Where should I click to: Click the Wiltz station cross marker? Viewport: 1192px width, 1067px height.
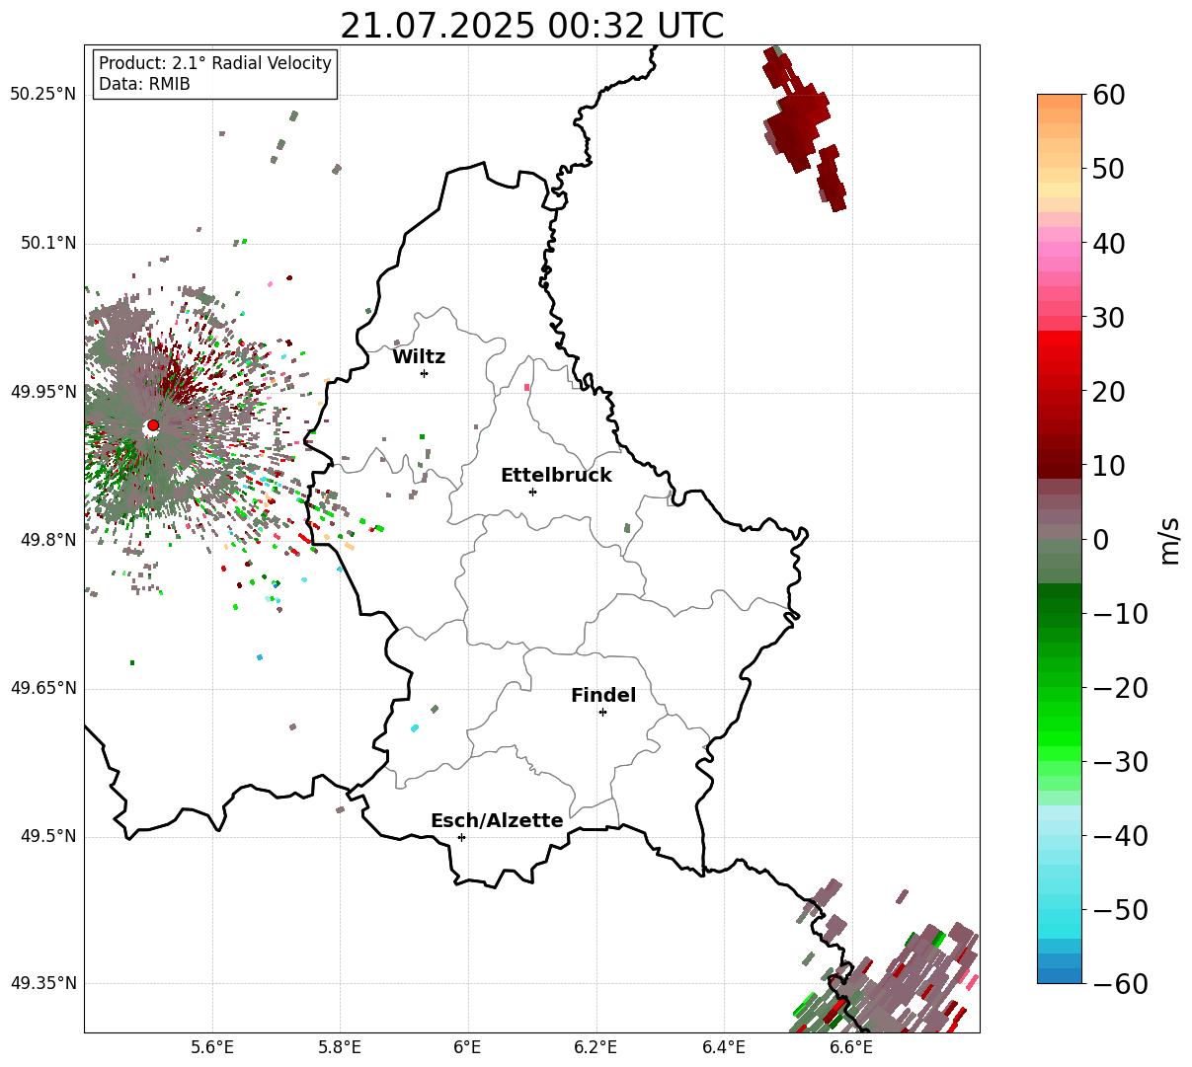(424, 373)
